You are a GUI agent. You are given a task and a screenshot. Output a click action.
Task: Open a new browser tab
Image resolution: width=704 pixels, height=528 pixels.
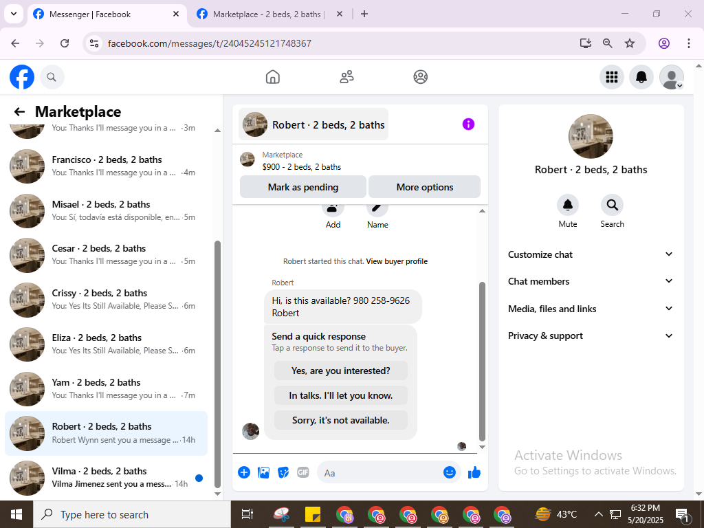point(364,14)
